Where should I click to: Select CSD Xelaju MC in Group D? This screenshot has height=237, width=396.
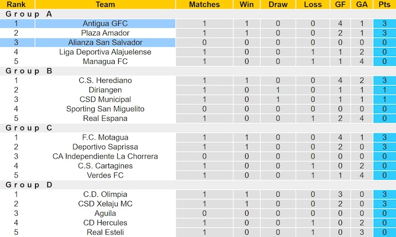(105, 204)
